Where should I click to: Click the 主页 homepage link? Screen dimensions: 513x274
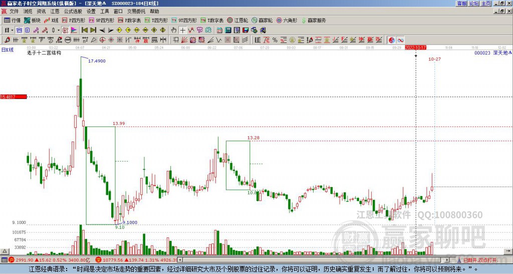coord(486,3)
